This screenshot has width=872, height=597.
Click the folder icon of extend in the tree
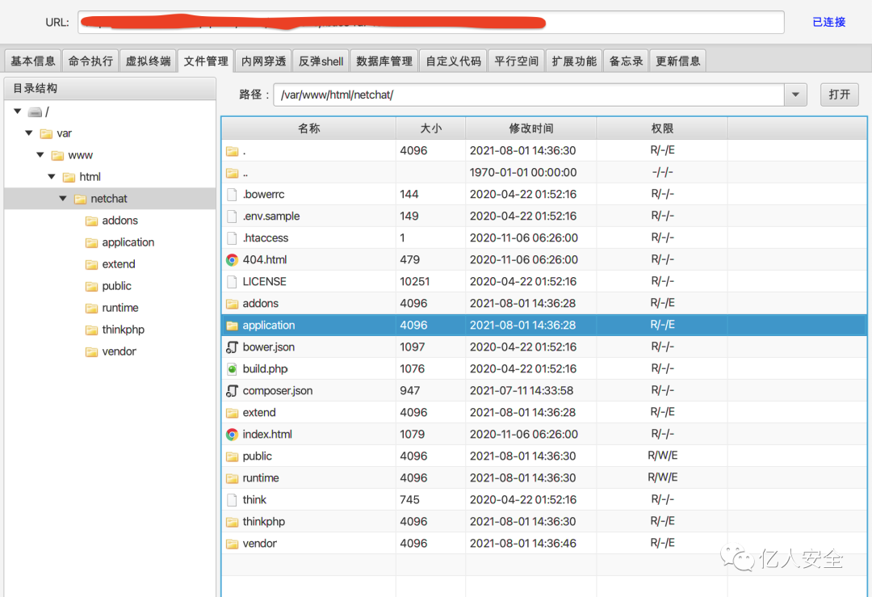point(92,264)
